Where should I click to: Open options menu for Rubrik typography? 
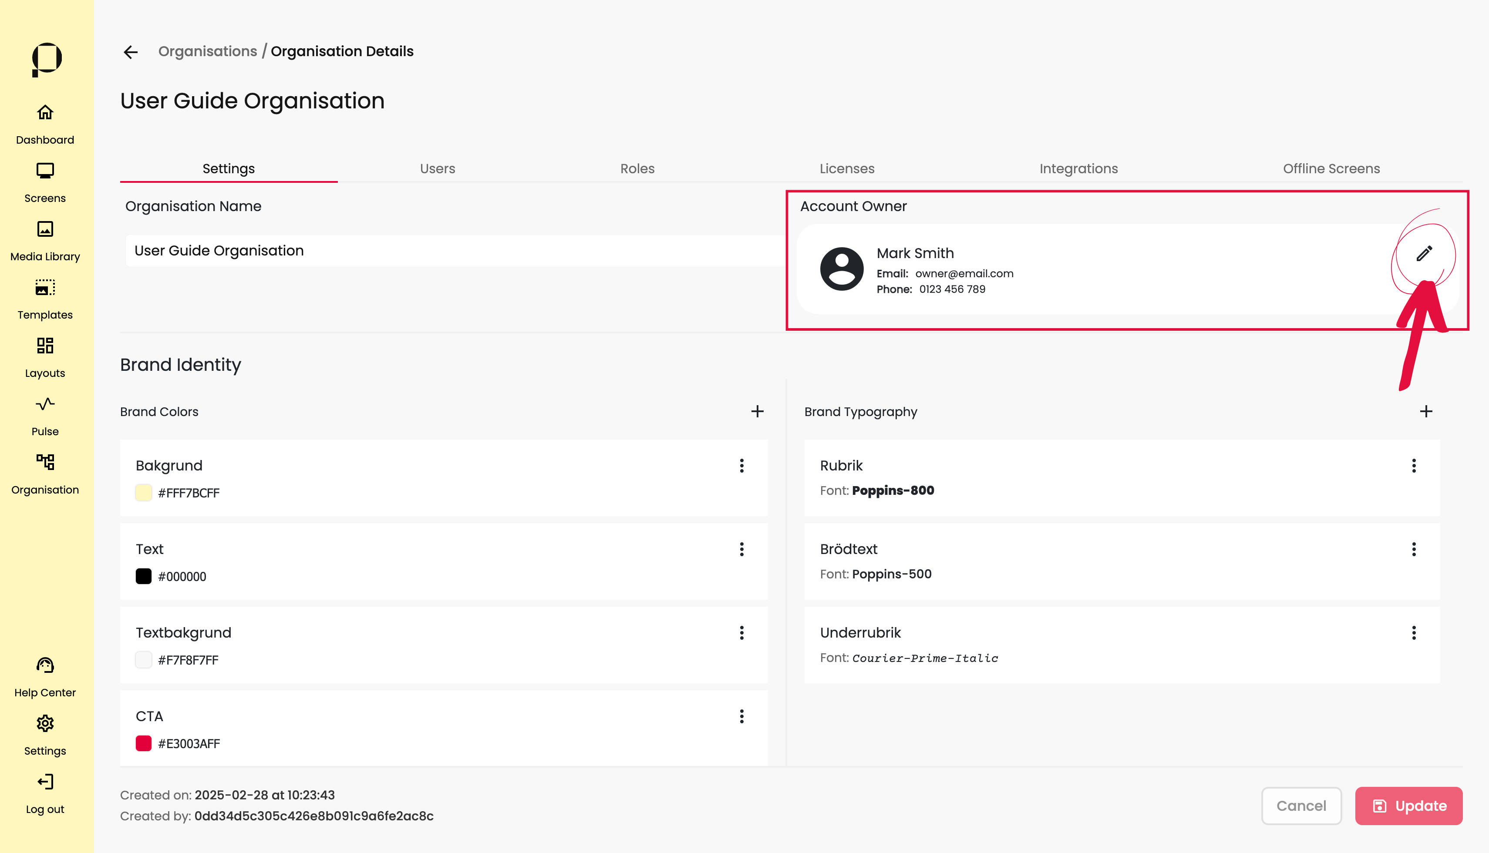pos(1413,466)
